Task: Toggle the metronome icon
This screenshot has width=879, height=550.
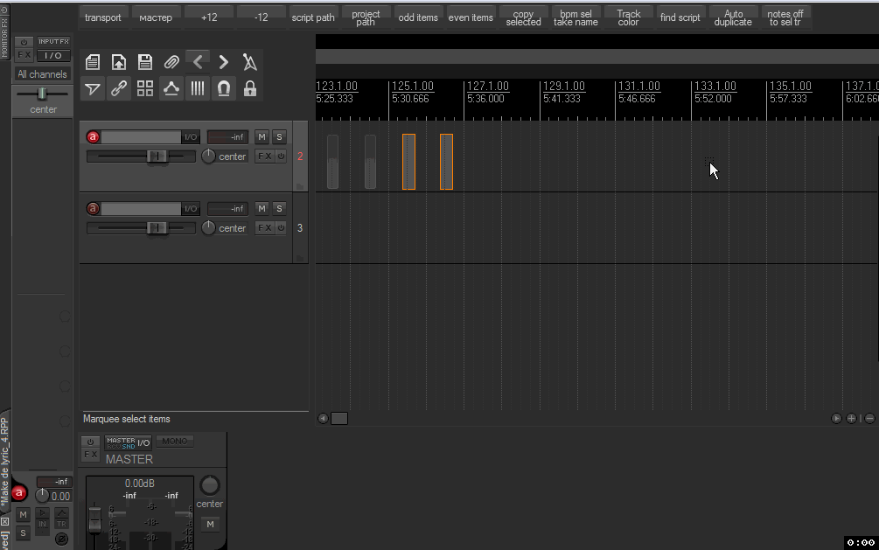Action: tap(250, 62)
